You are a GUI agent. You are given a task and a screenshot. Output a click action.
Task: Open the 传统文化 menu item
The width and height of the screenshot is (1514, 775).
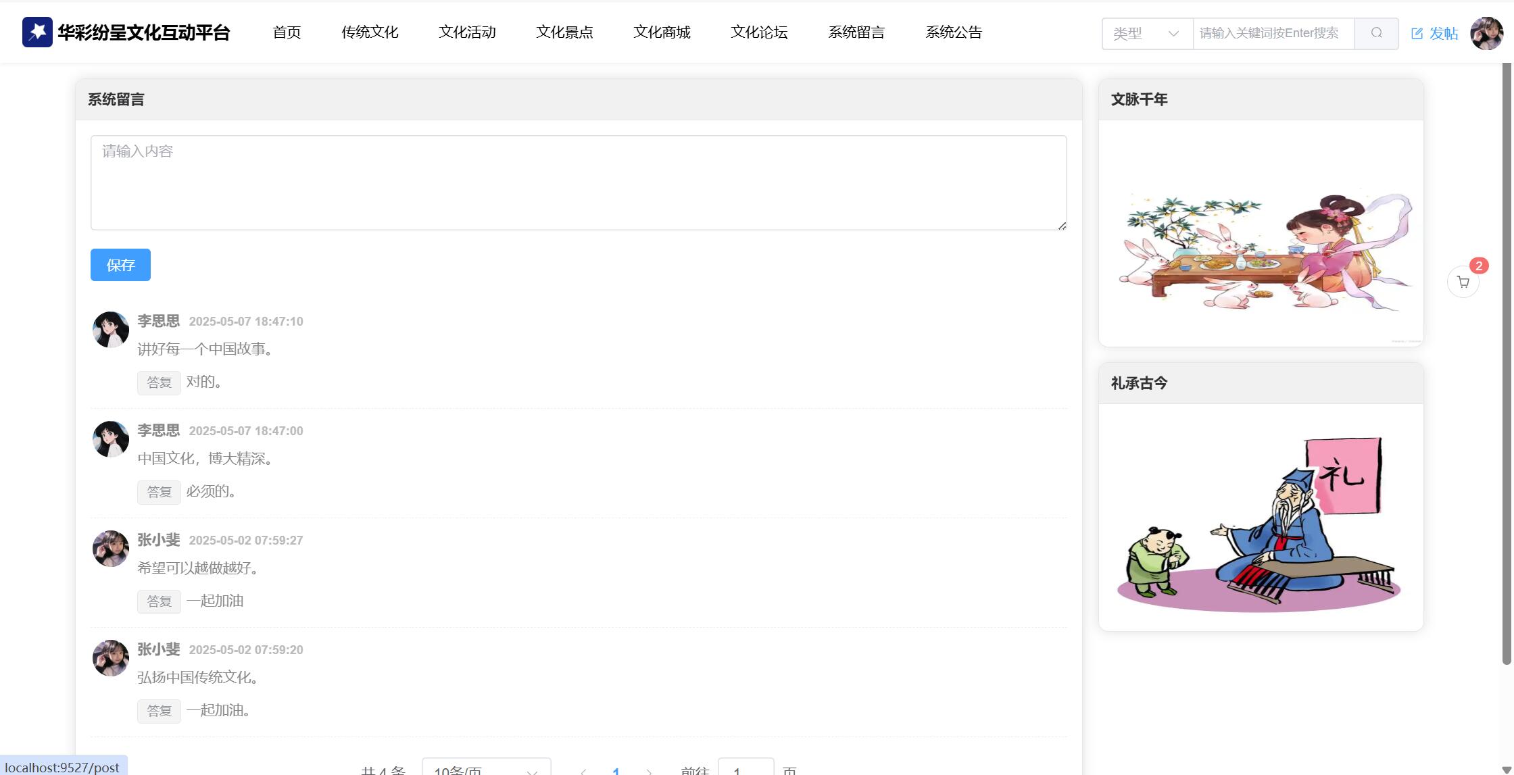click(x=370, y=32)
